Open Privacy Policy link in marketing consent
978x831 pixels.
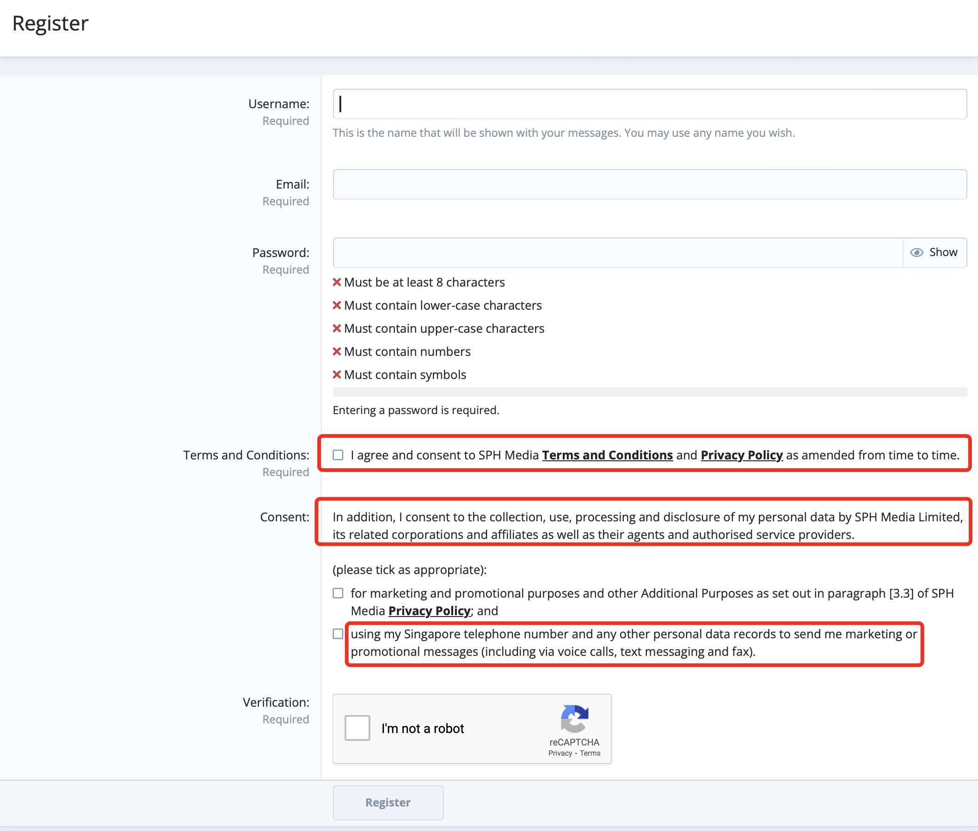429,611
